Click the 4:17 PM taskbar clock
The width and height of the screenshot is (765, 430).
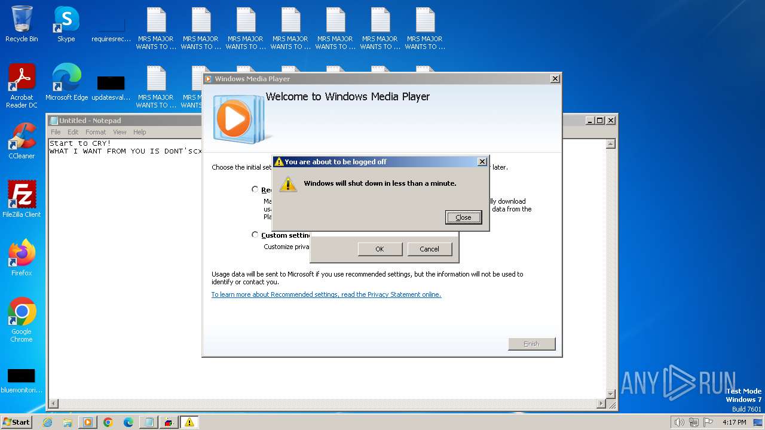734,422
